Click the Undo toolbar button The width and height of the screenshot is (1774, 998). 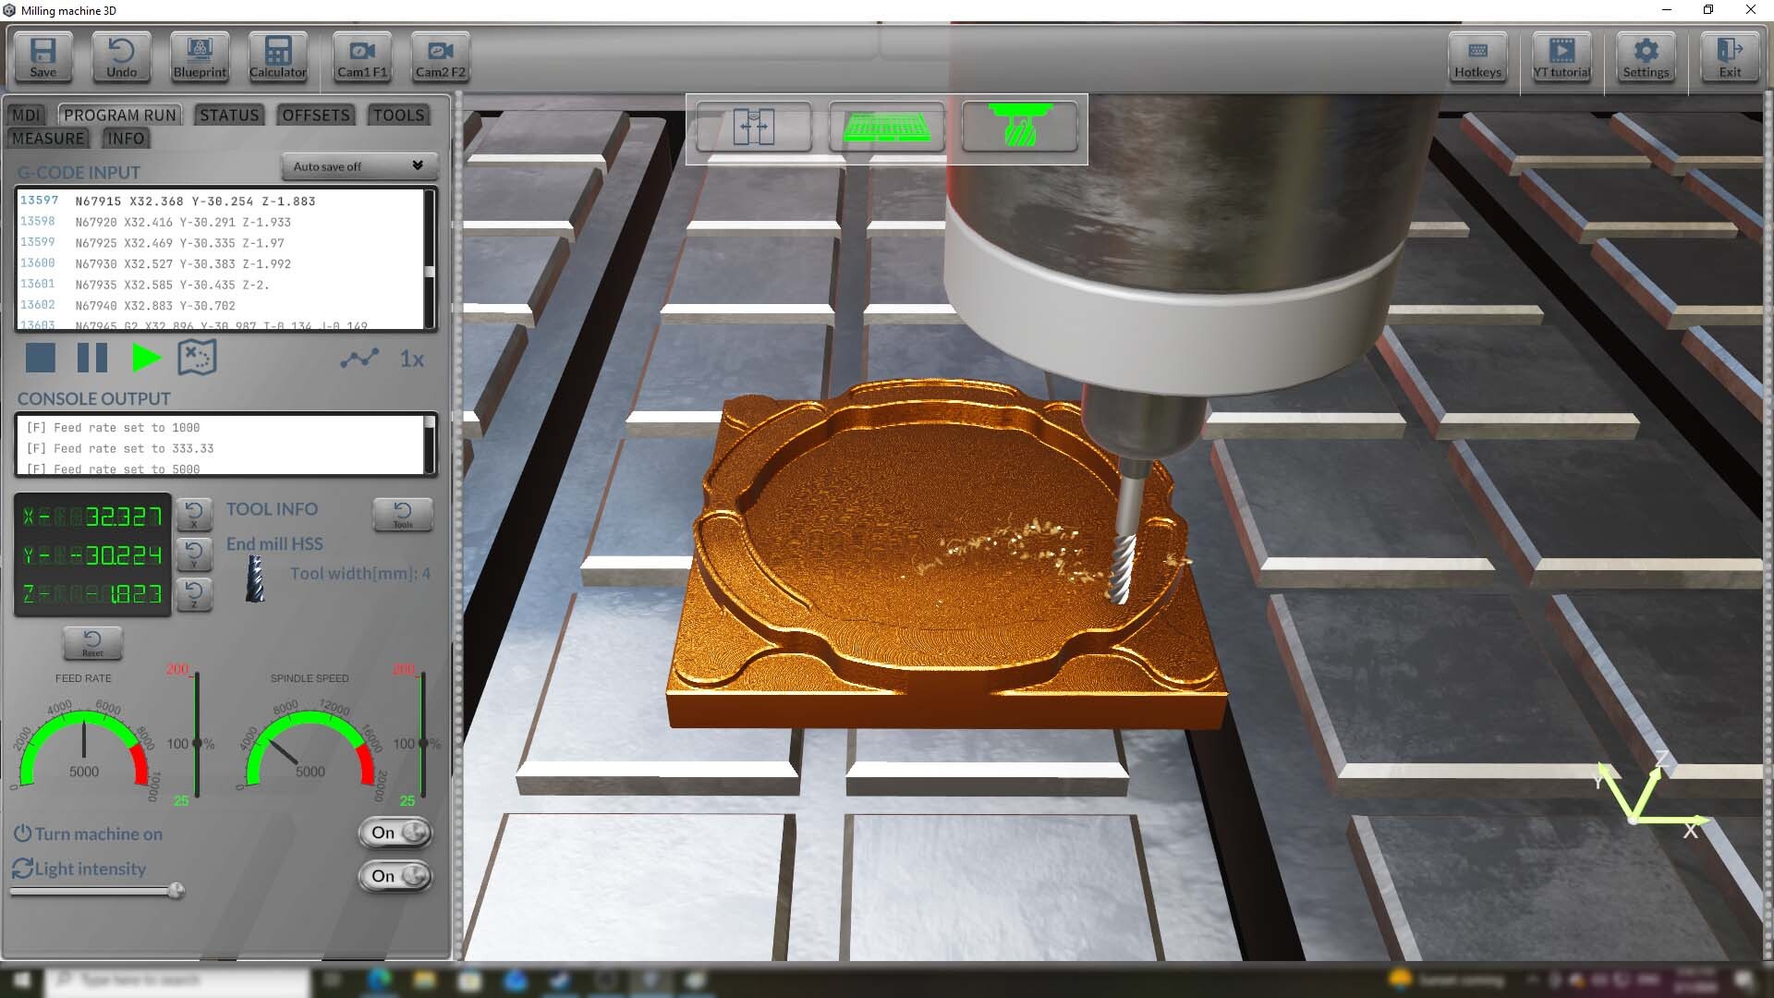coord(120,57)
